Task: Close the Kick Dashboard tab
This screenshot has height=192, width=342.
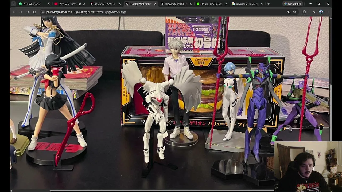Action: tap(226, 4)
